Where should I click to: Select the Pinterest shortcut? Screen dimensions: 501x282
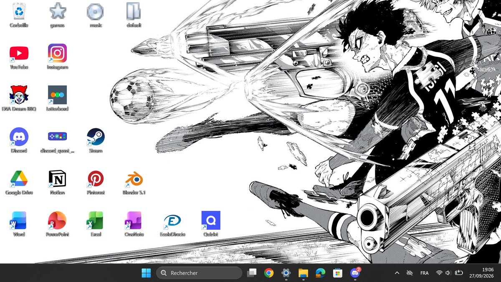[x=96, y=182]
